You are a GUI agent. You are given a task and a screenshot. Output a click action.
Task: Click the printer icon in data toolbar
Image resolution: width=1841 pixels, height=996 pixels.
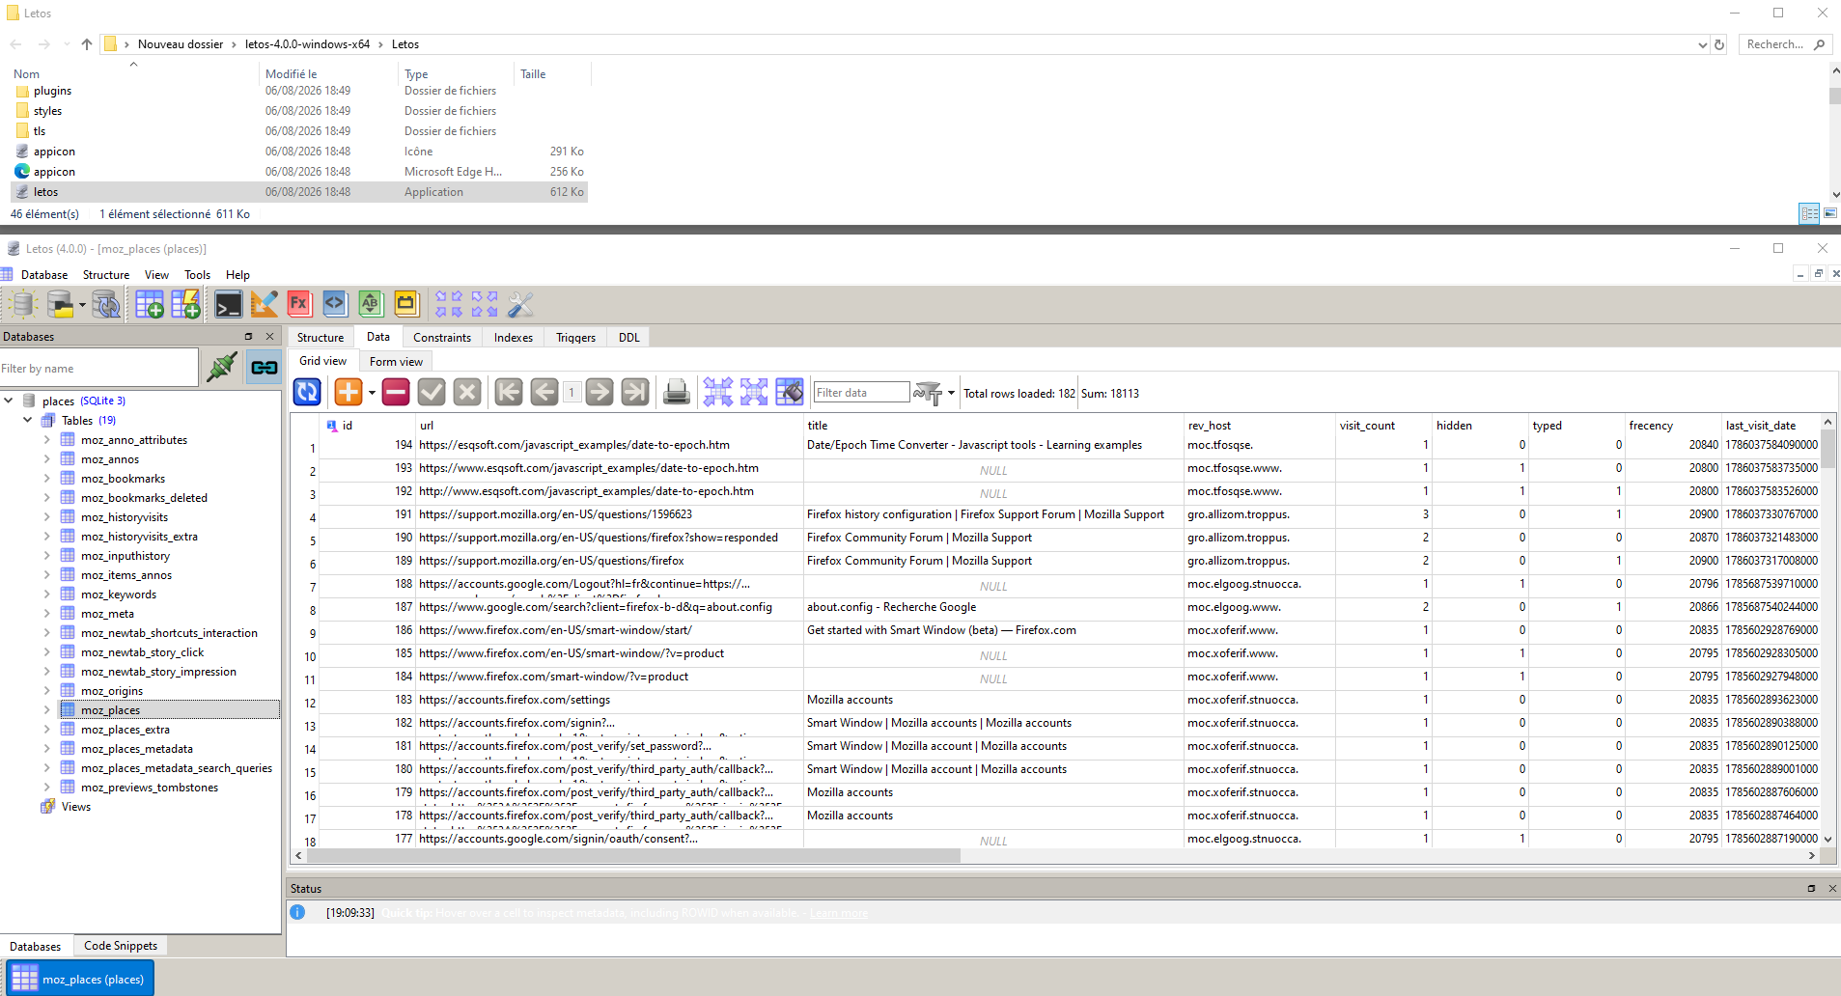click(677, 392)
